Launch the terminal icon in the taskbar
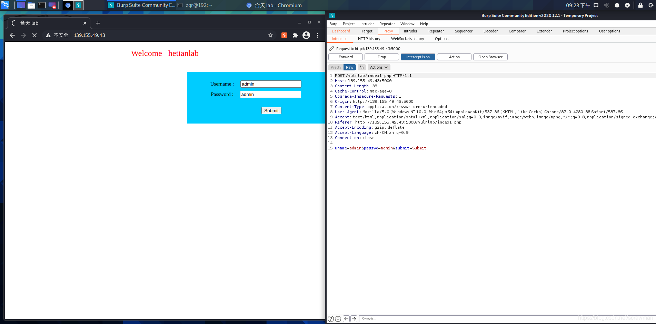 click(42, 5)
